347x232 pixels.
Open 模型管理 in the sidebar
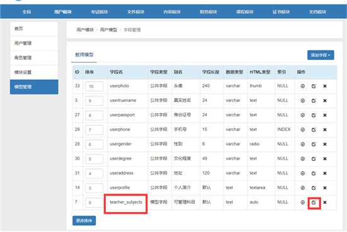point(34,87)
